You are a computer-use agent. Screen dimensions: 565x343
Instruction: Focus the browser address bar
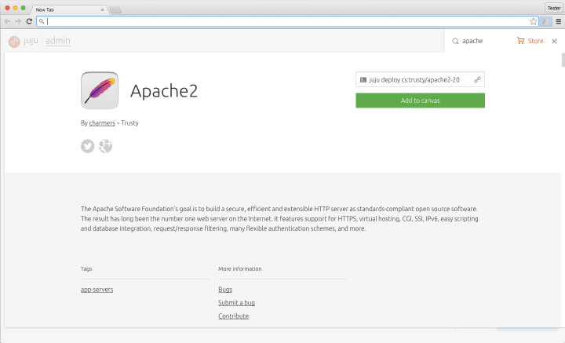pos(287,22)
